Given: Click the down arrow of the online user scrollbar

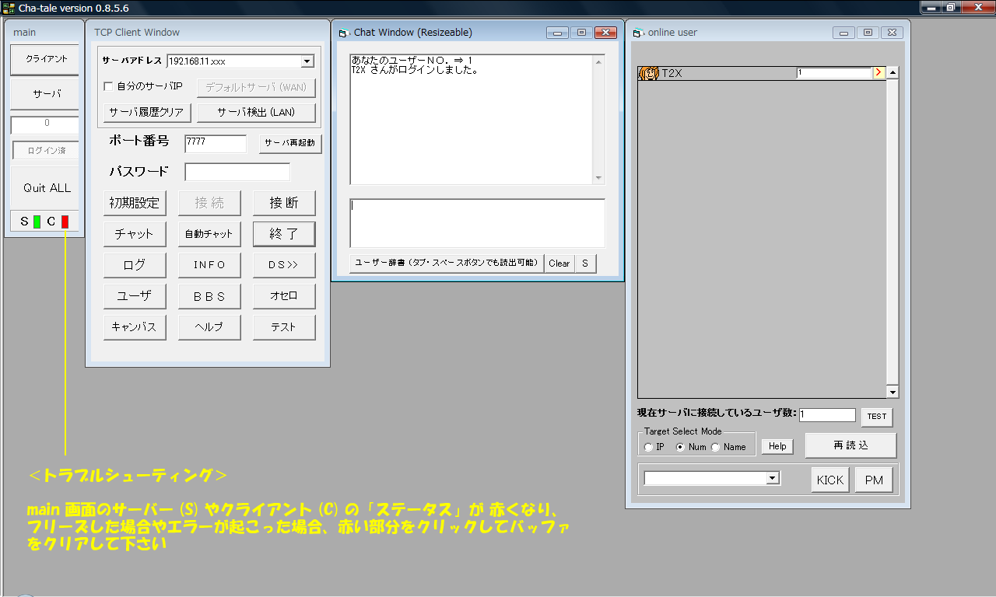Looking at the screenshot, I should coord(891,393).
